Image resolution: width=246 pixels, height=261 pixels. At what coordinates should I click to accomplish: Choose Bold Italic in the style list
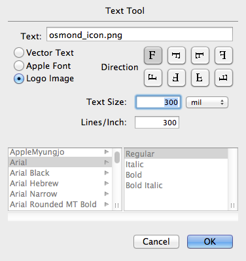click(x=144, y=186)
